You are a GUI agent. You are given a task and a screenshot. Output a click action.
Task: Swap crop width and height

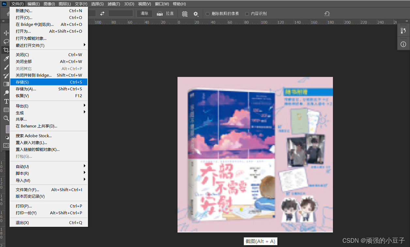pyautogui.click(x=102, y=13)
